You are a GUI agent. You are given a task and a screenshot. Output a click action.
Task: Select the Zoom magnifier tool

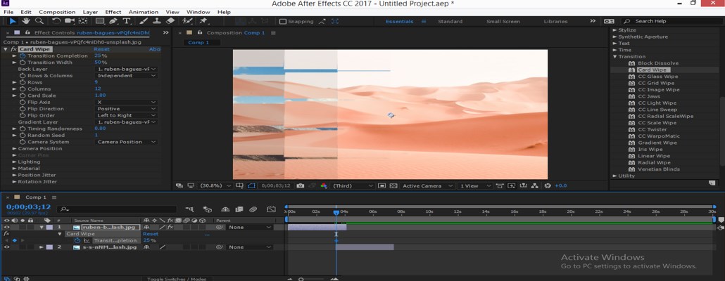[x=39, y=21]
